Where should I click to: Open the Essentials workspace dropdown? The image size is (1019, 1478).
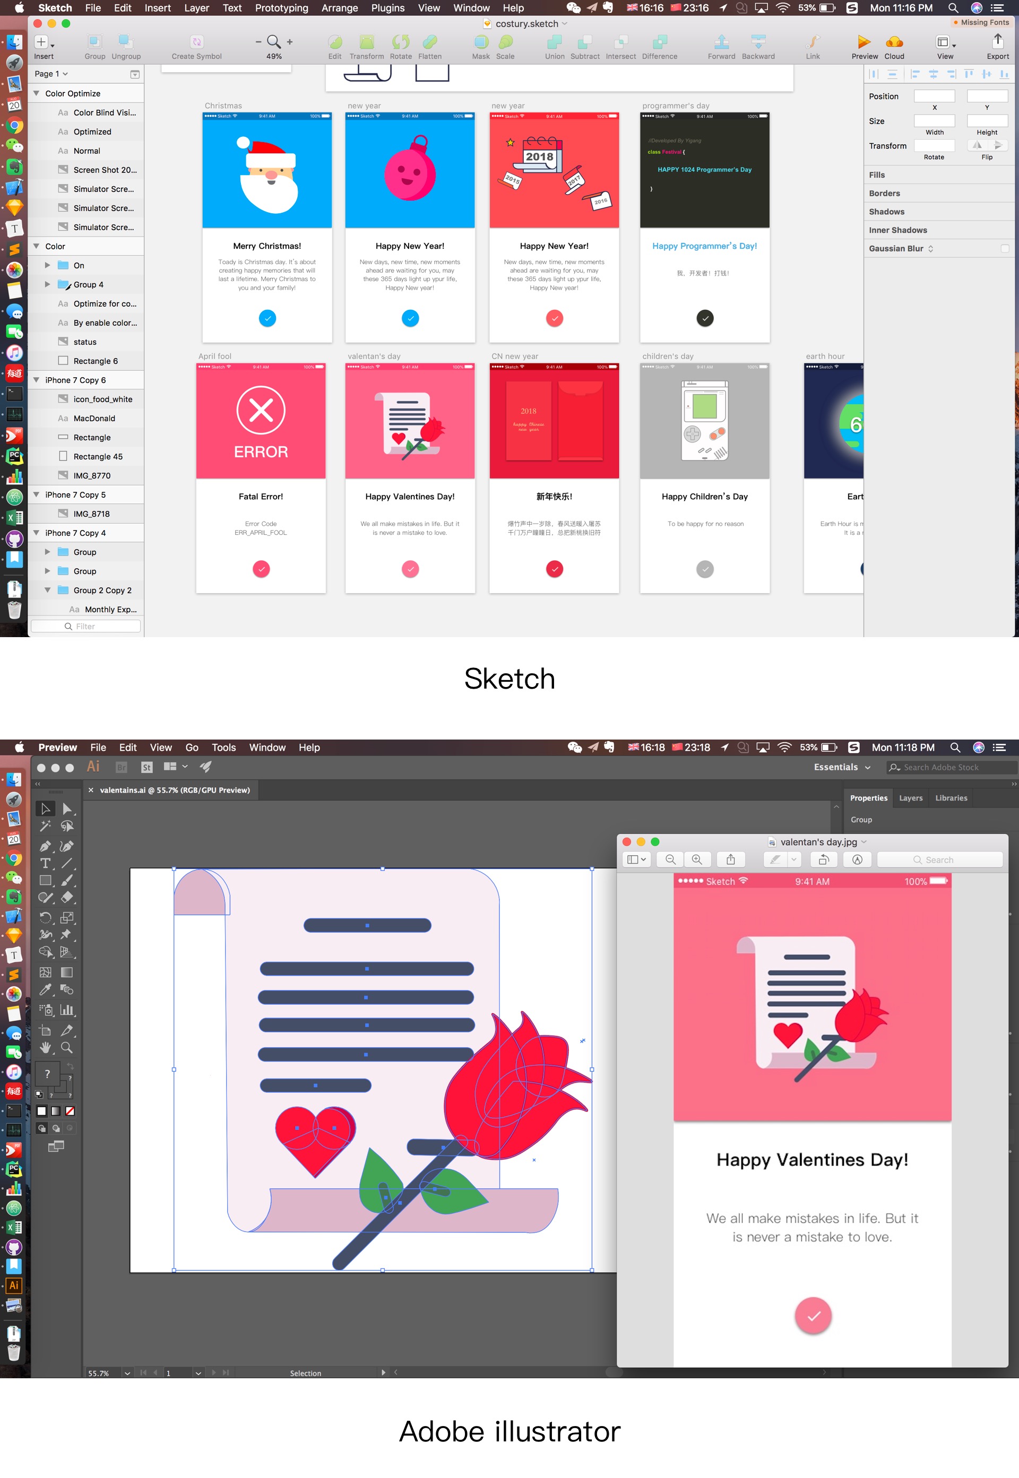click(842, 767)
